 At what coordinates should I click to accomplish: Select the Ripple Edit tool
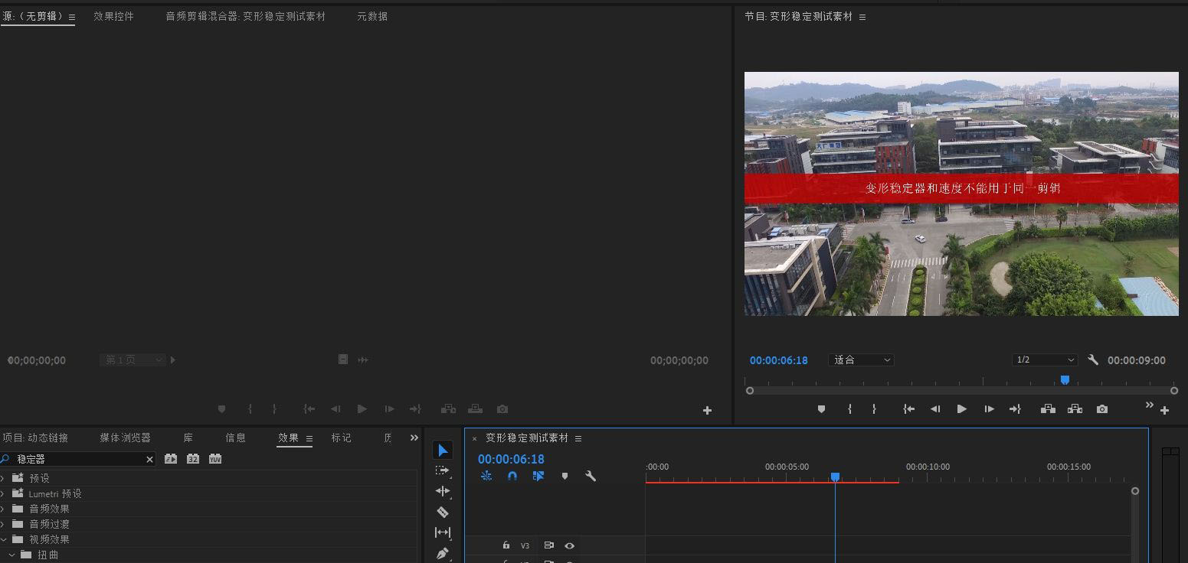pos(443,491)
